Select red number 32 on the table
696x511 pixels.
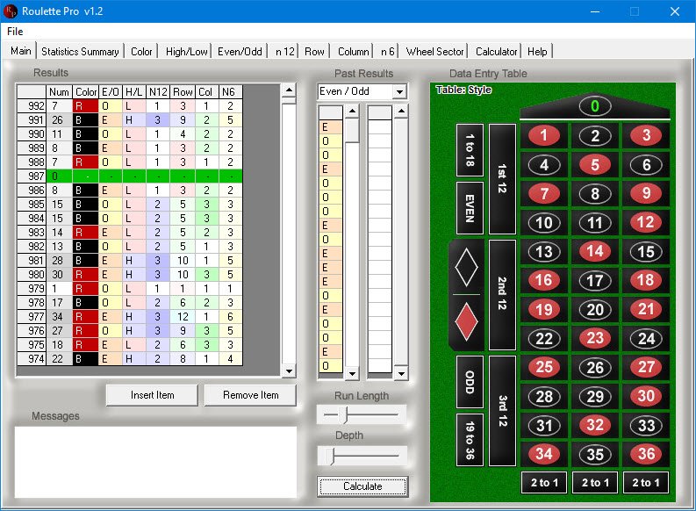coord(595,425)
